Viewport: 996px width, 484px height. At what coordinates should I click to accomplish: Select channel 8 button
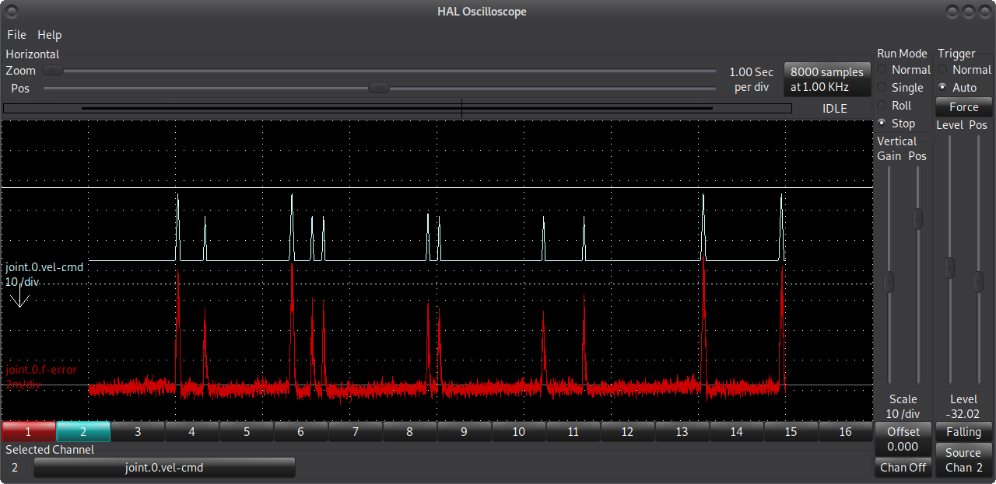[x=410, y=431]
